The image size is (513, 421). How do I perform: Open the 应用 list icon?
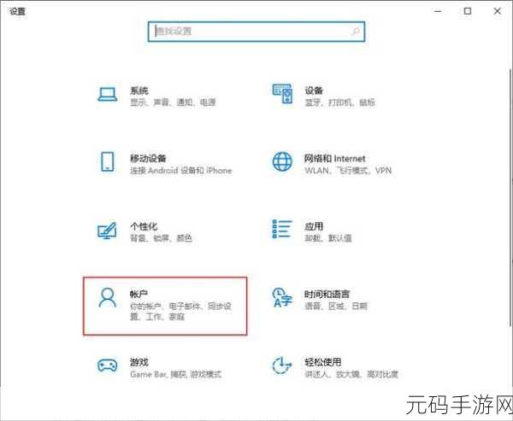[282, 229]
